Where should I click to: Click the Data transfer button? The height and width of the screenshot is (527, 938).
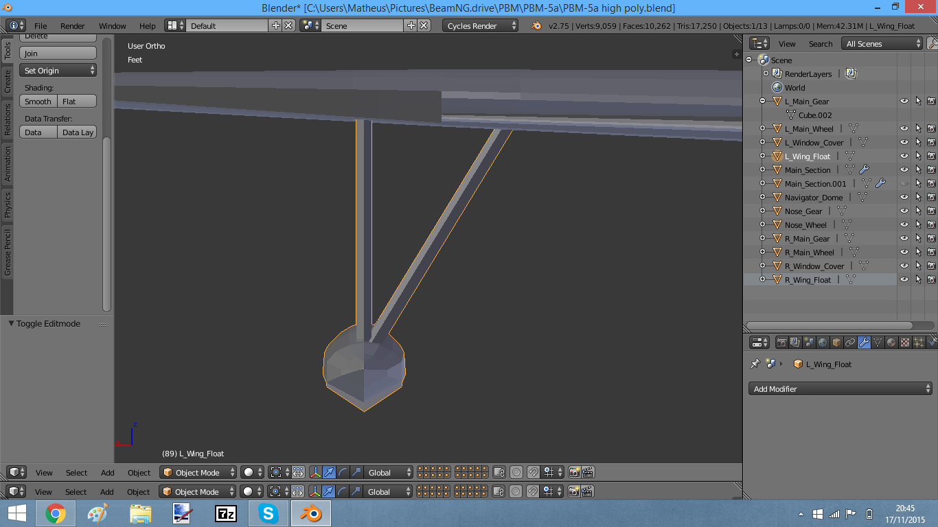point(38,132)
